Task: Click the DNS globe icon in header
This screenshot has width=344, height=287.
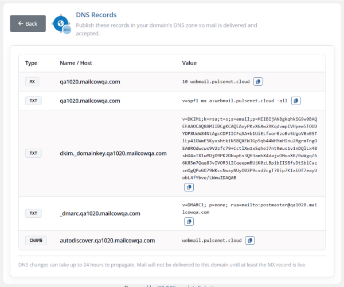Action: 61,24
